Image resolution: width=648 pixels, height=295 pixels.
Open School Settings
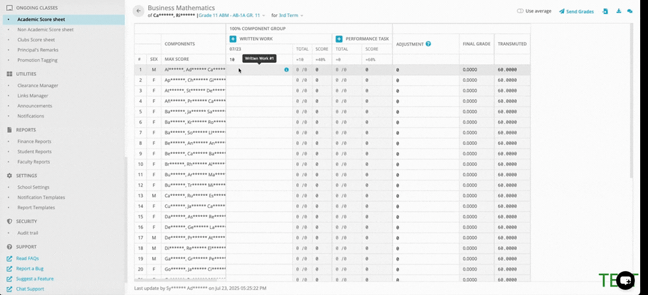[33, 187]
